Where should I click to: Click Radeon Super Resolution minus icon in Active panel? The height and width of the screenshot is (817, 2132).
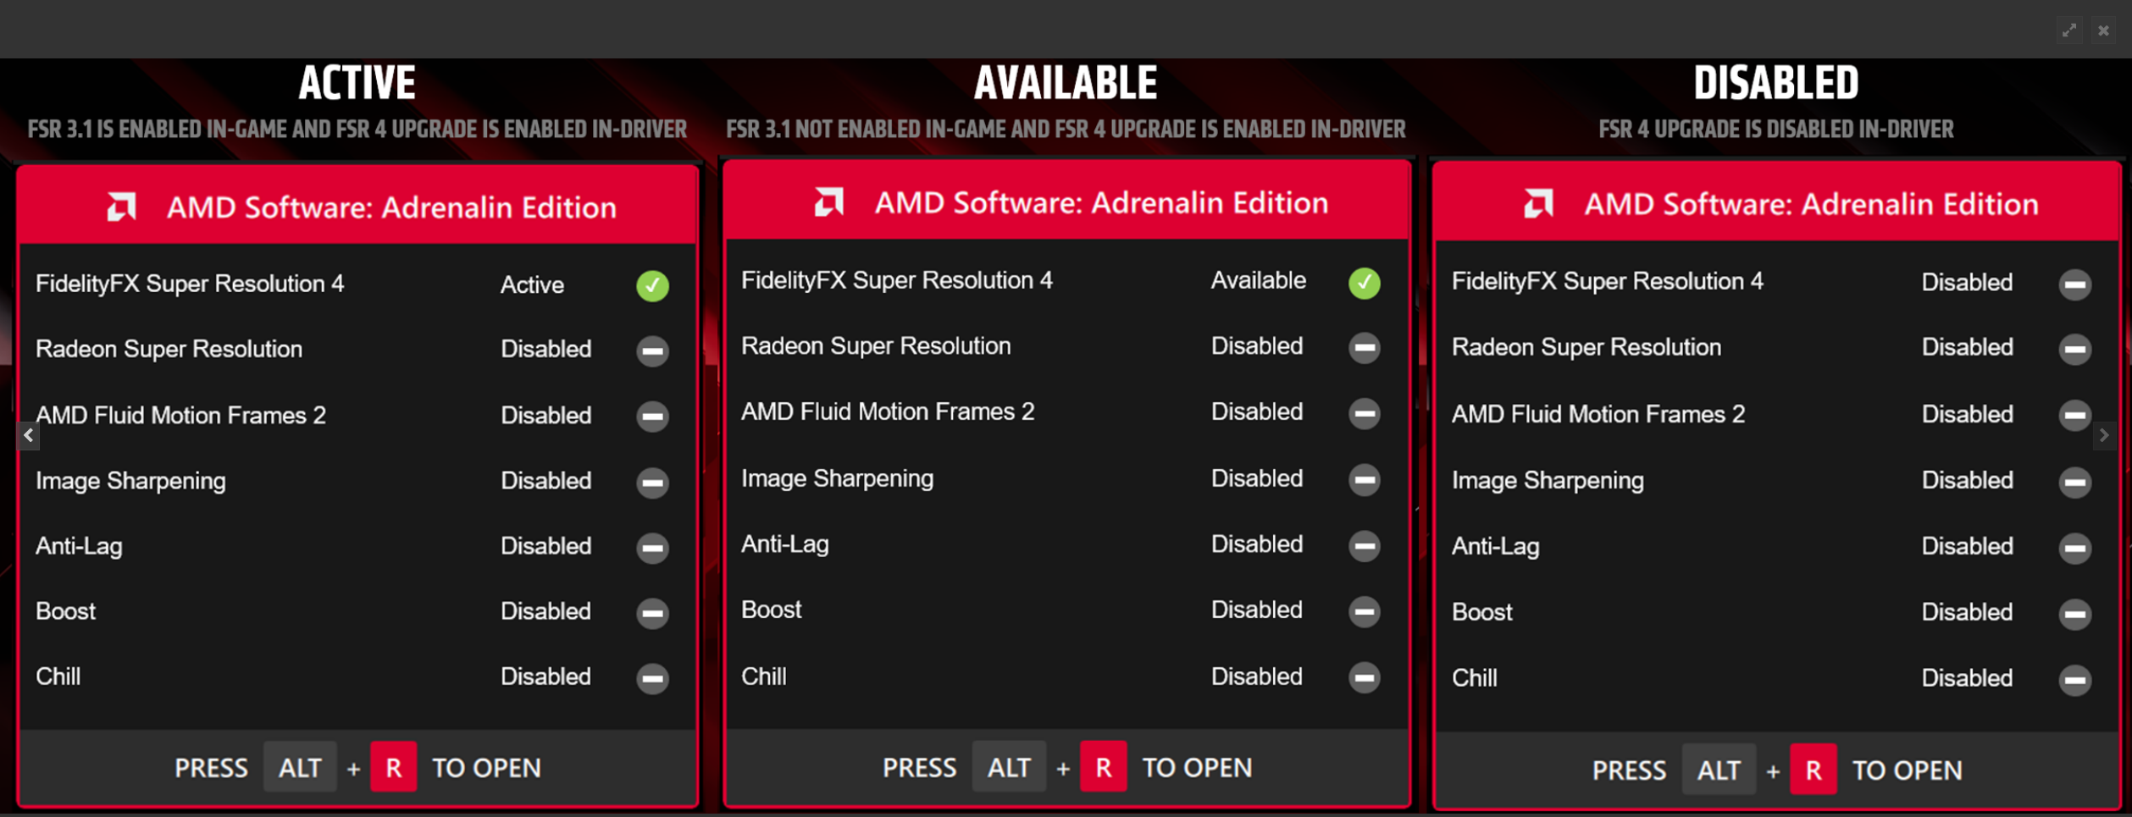652,351
